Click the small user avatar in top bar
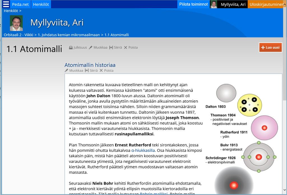The width and height of the screenshot is (287, 195). pos(214,4)
